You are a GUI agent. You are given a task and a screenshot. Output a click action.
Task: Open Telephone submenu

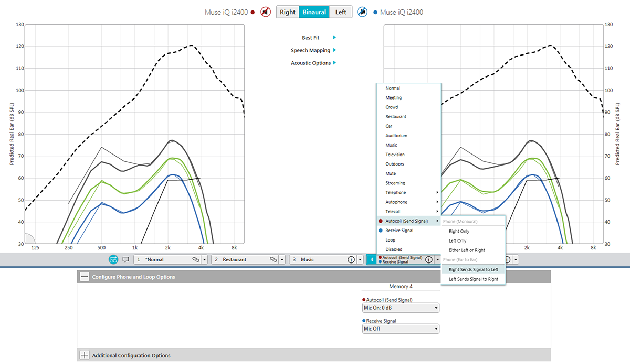(409, 192)
